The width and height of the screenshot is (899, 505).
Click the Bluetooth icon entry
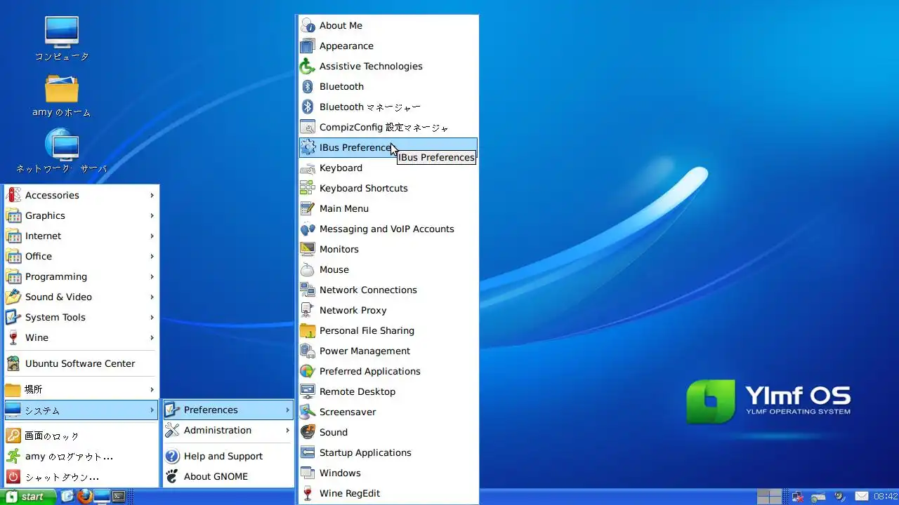click(x=308, y=86)
